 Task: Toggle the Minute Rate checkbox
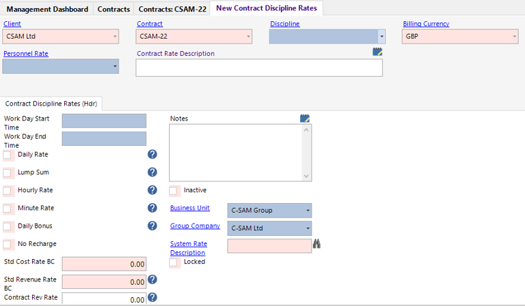coord(7,209)
